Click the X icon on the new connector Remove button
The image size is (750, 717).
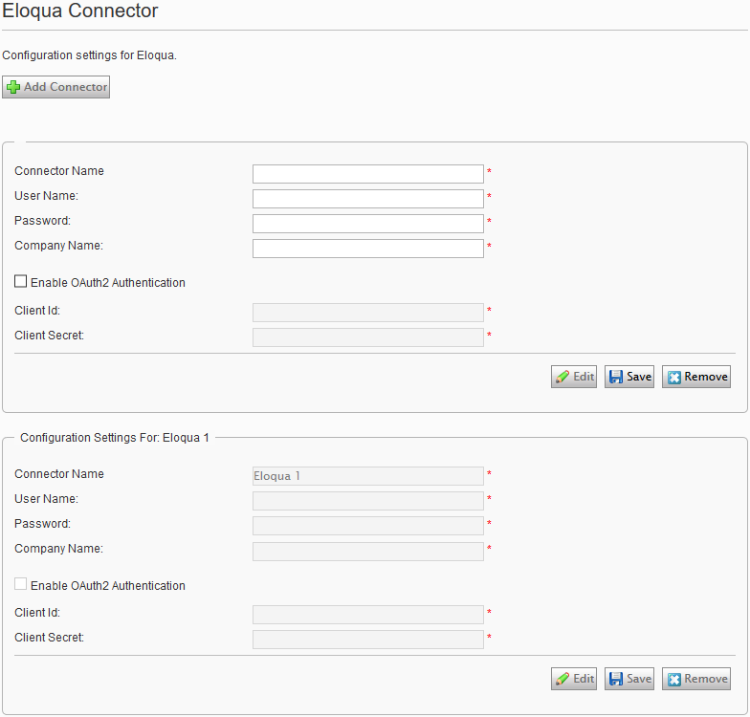673,378
